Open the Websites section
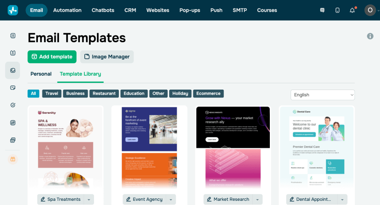The width and height of the screenshot is (380, 205). coord(158,10)
